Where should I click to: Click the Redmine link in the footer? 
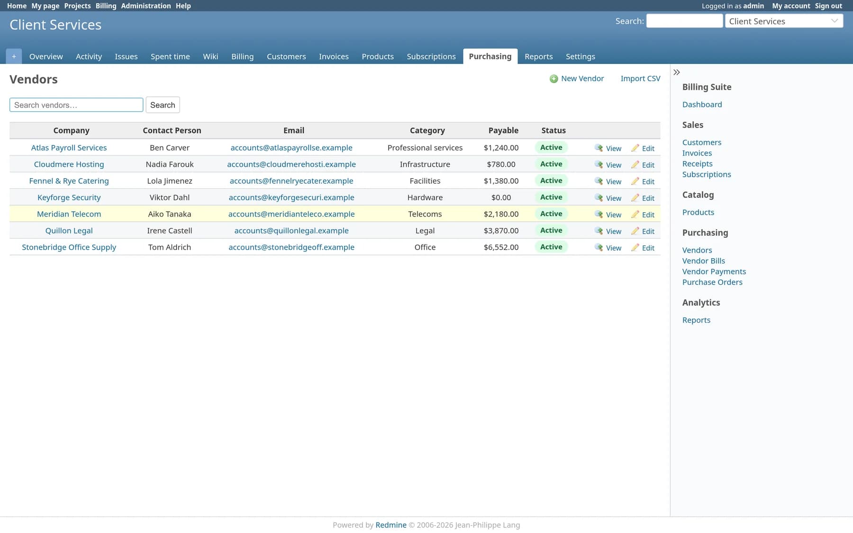(x=391, y=524)
